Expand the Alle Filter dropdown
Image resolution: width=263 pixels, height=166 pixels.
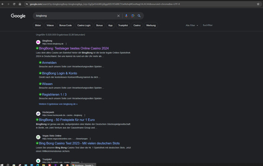click(x=192, y=26)
